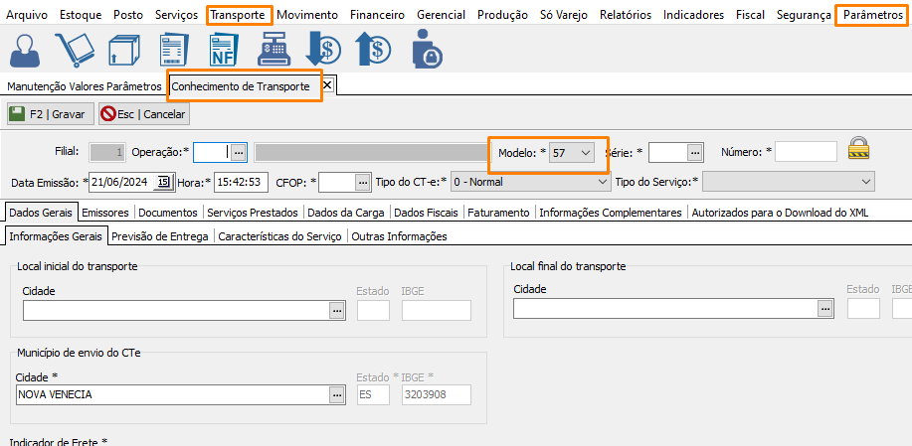Switch to the Dados Fiscais tab
Screen dimensions: 912x446
(x=426, y=212)
